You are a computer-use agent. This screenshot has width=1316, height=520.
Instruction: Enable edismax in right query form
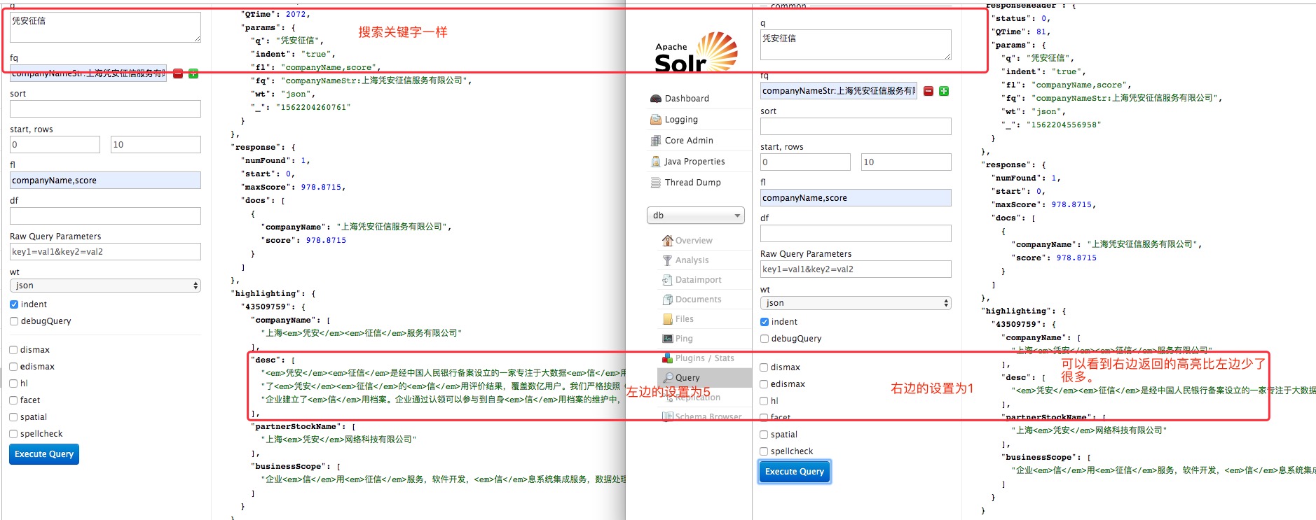(765, 384)
